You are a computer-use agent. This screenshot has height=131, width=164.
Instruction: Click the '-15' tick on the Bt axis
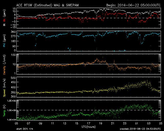13,27
